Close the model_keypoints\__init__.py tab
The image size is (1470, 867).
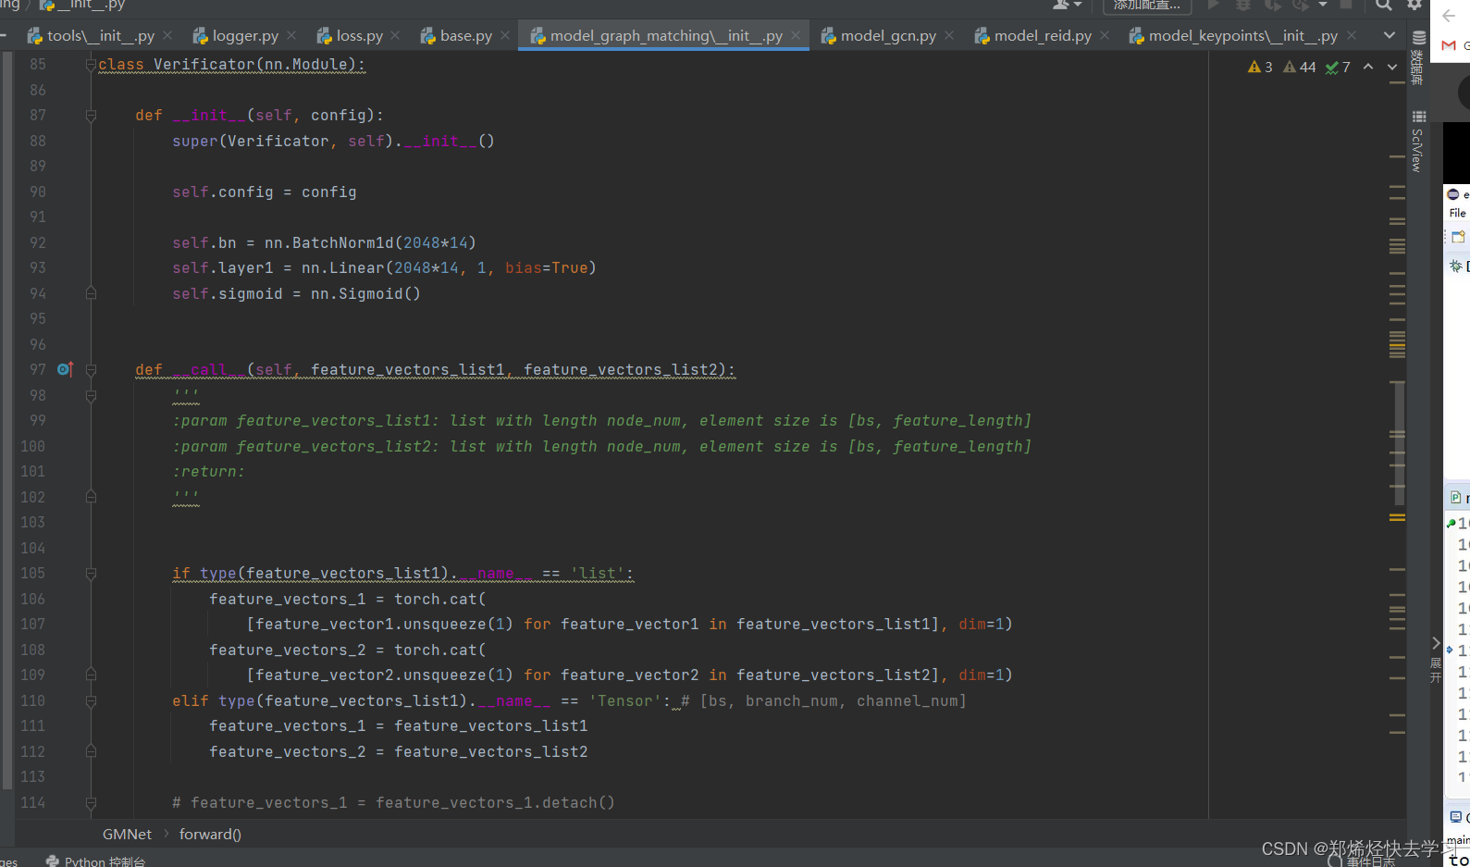pos(1352,35)
